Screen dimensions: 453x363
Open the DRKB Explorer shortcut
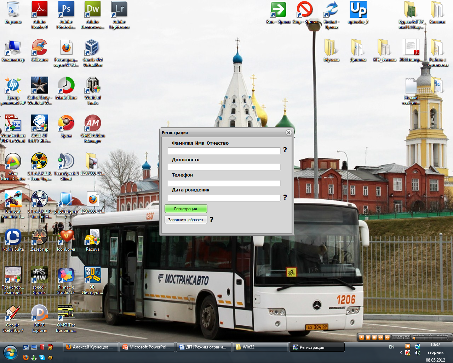click(x=40, y=318)
